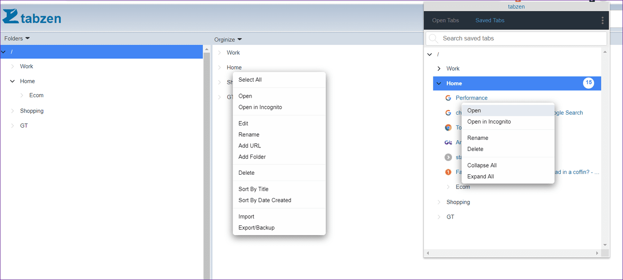Click popup vertical scrollbar up arrow
Viewport: 623px width, 280px height.
605,52
